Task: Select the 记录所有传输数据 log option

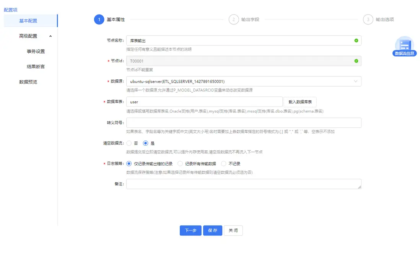Action: (x=180, y=163)
